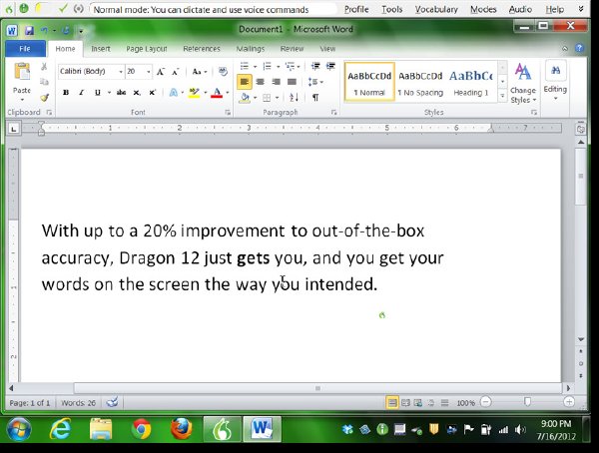Switch to the Review tab
599x453 pixels.
(x=292, y=49)
